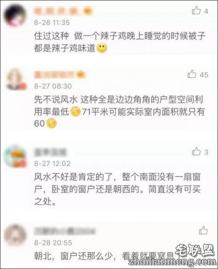This screenshot has height=269, width=218.
Task: Select the comment about 户型空间利用率最低
Action: pos(119,112)
